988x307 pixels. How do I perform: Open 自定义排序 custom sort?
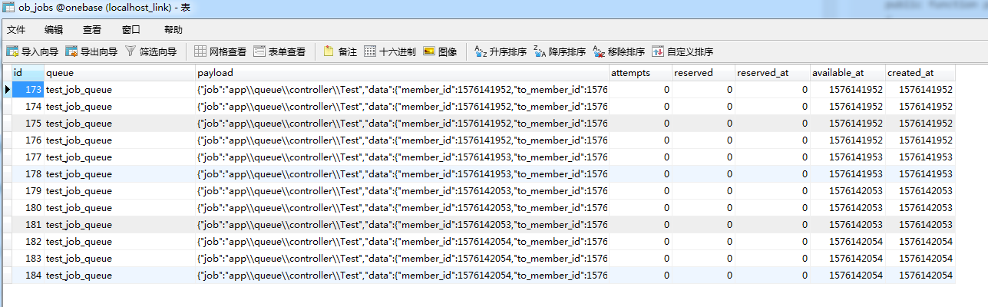682,52
